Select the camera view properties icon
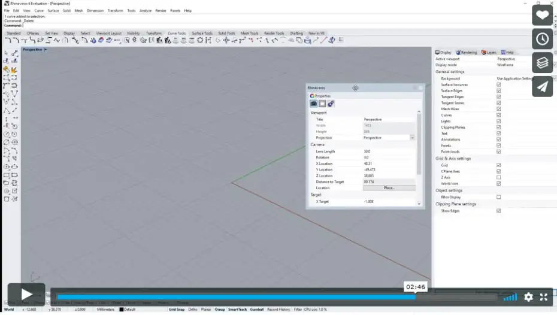The width and height of the screenshot is (557, 315). point(313,104)
